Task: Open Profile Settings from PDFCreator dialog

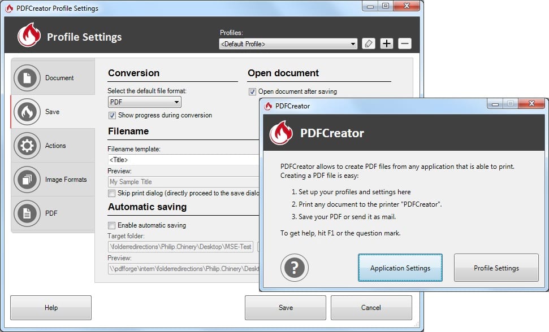Action: coord(496,268)
